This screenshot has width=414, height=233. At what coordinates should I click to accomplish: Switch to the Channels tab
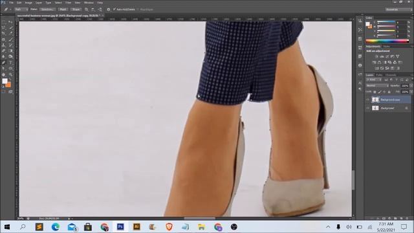coord(391,75)
